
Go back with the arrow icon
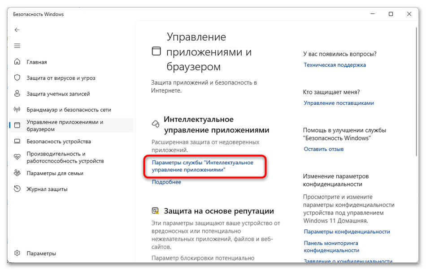[x=17, y=30]
